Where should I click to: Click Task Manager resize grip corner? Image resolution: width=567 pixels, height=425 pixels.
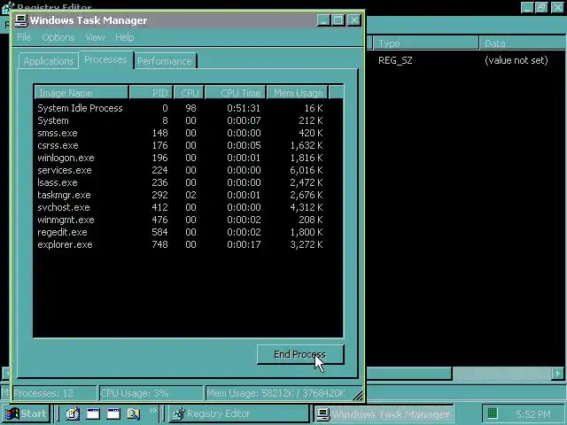click(358, 396)
